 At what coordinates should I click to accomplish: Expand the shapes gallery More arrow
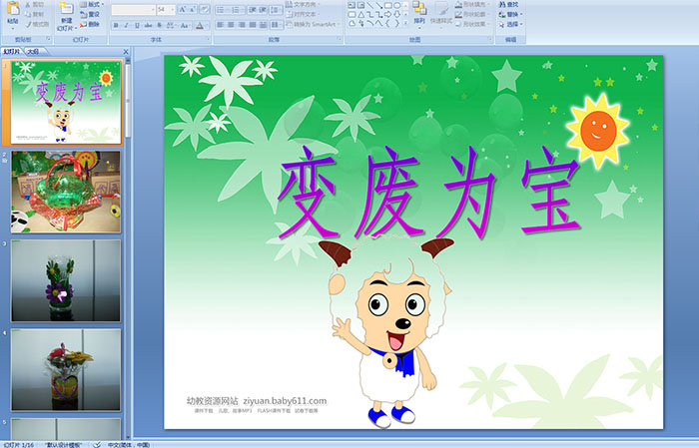[x=405, y=24]
